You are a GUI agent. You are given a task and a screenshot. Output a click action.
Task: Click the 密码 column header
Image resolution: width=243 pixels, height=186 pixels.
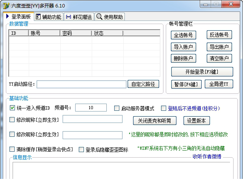tap(76, 33)
